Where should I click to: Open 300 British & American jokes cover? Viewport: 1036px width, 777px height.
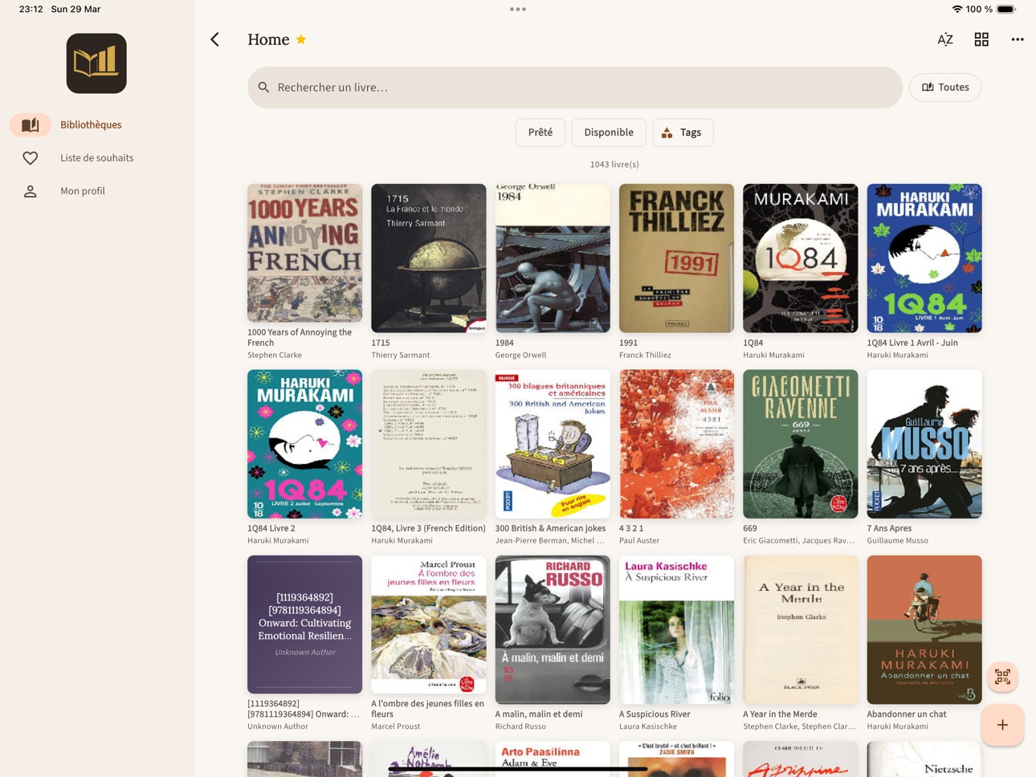pyautogui.click(x=553, y=444)
